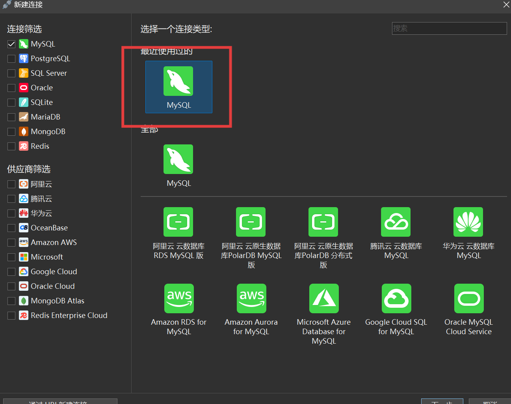Screen dimensions: 511x404
Task: Click the Redis Enterprise Cloud vendor icon
Action: (24, 315)
